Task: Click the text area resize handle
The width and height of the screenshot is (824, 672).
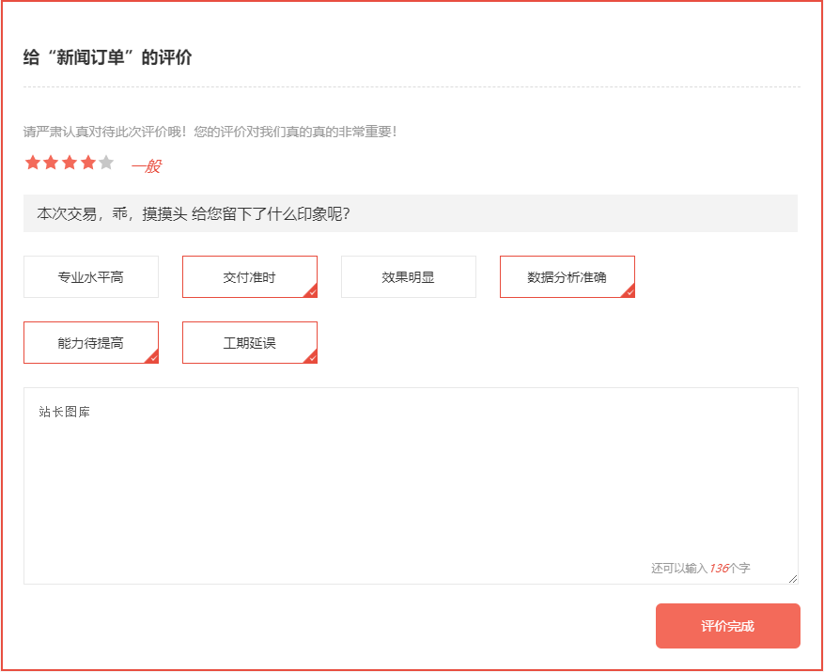Action: coord(793,579)
